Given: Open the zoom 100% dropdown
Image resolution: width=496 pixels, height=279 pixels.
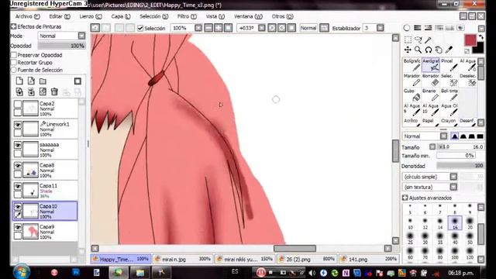Looking at the screenshot, I should (198, 28).
